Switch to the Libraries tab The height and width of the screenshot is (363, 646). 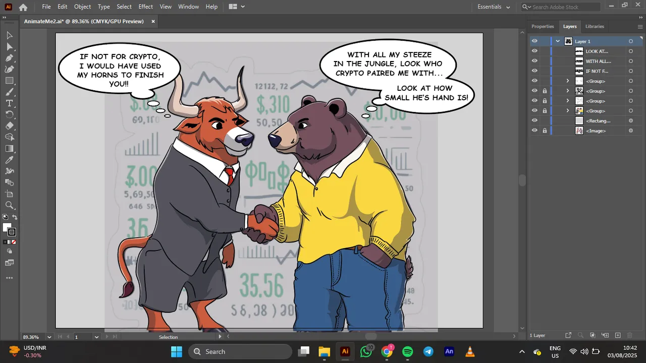click(x=595, y=26)
